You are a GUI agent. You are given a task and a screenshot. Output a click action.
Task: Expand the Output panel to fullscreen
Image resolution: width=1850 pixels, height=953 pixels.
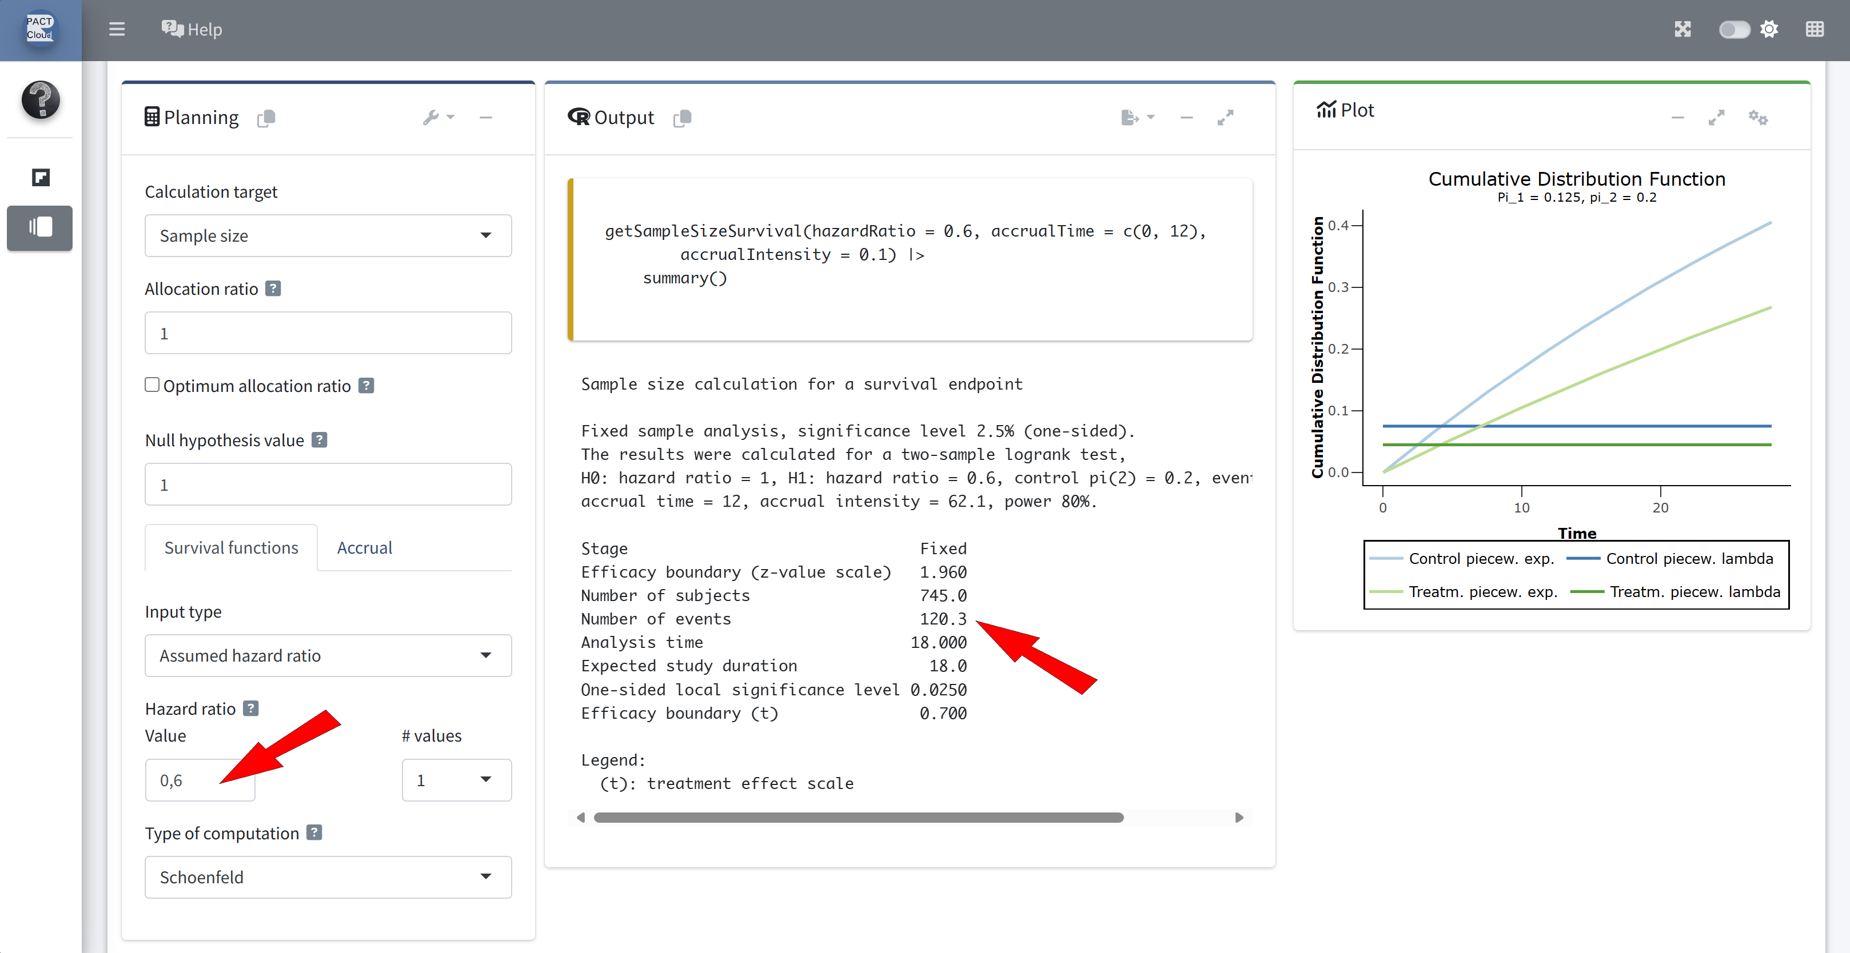click(1225, 117)
